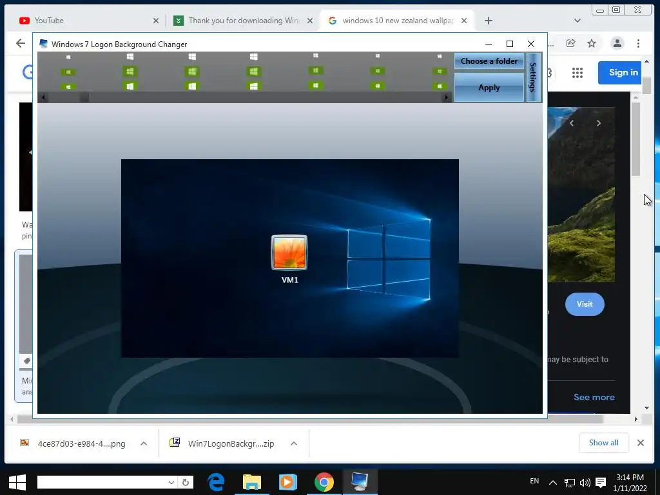The height and width of the screenshot is (495, 660).
Task: Click the thumbnail strip scrollbar handle
Action: coord(84,98)
